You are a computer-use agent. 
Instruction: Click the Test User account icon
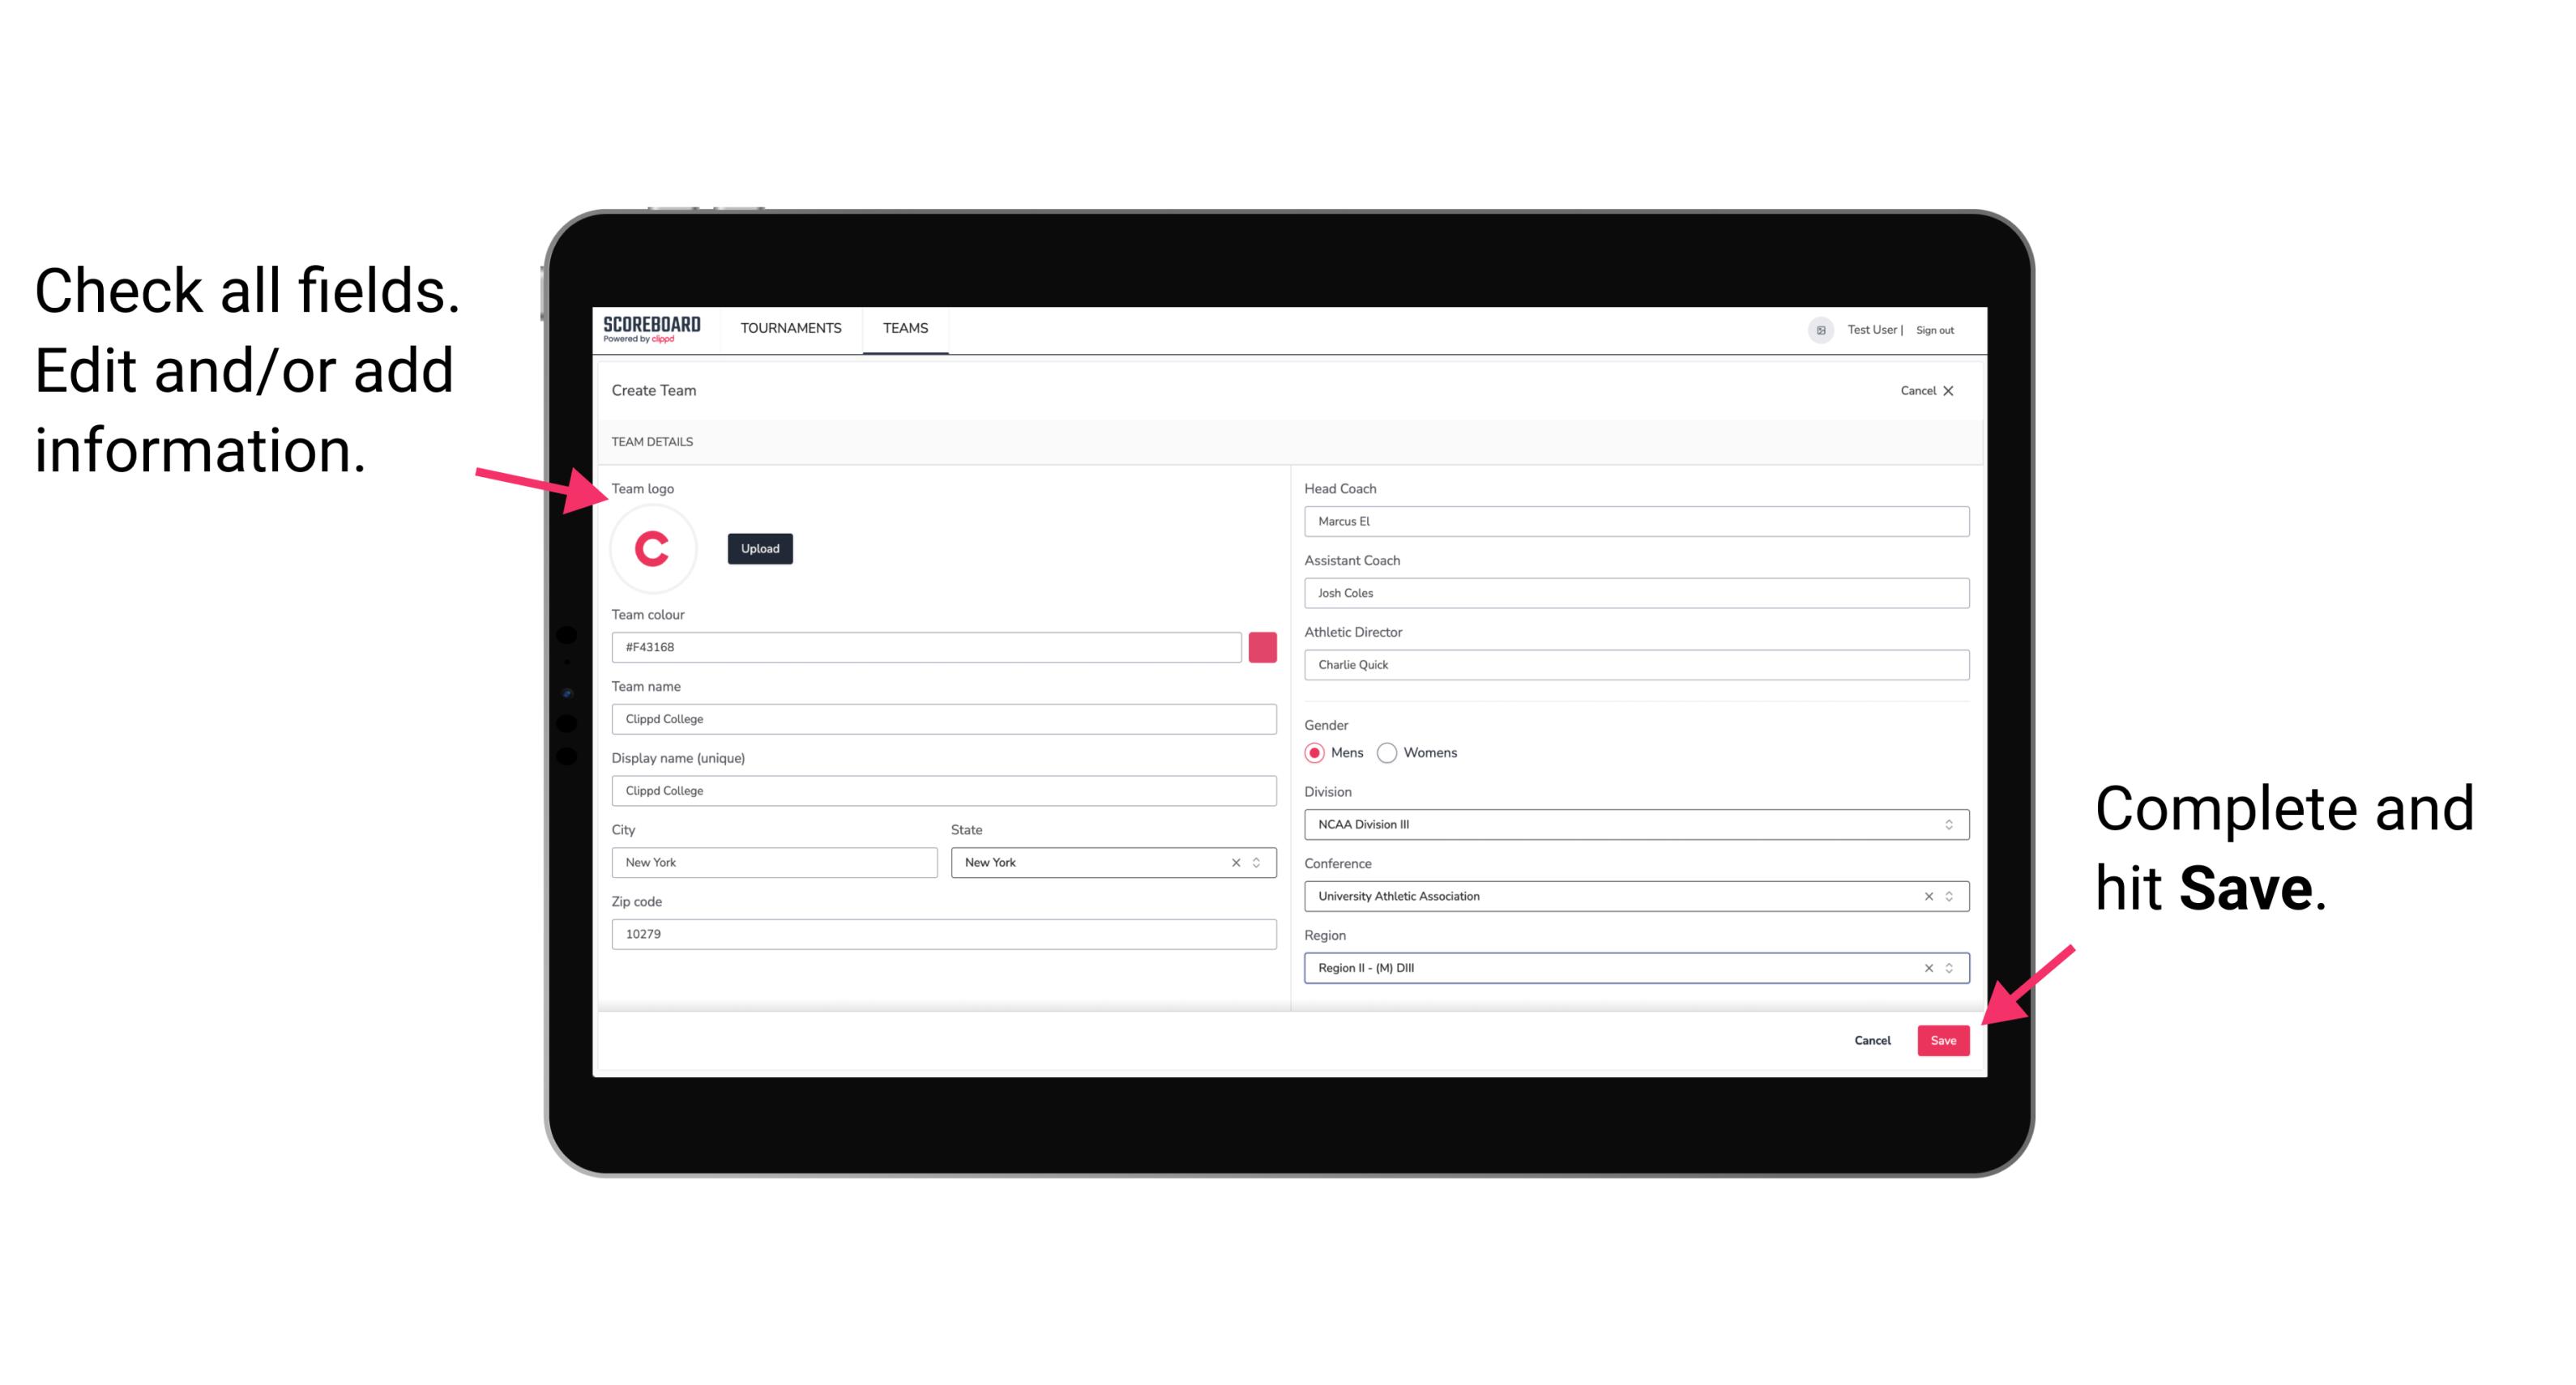[1818, 329]
